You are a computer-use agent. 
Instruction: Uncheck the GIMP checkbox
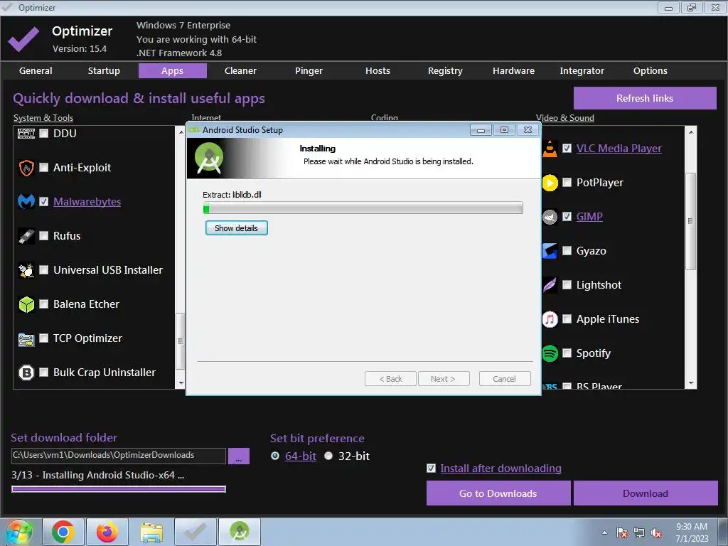click(567, 216)
